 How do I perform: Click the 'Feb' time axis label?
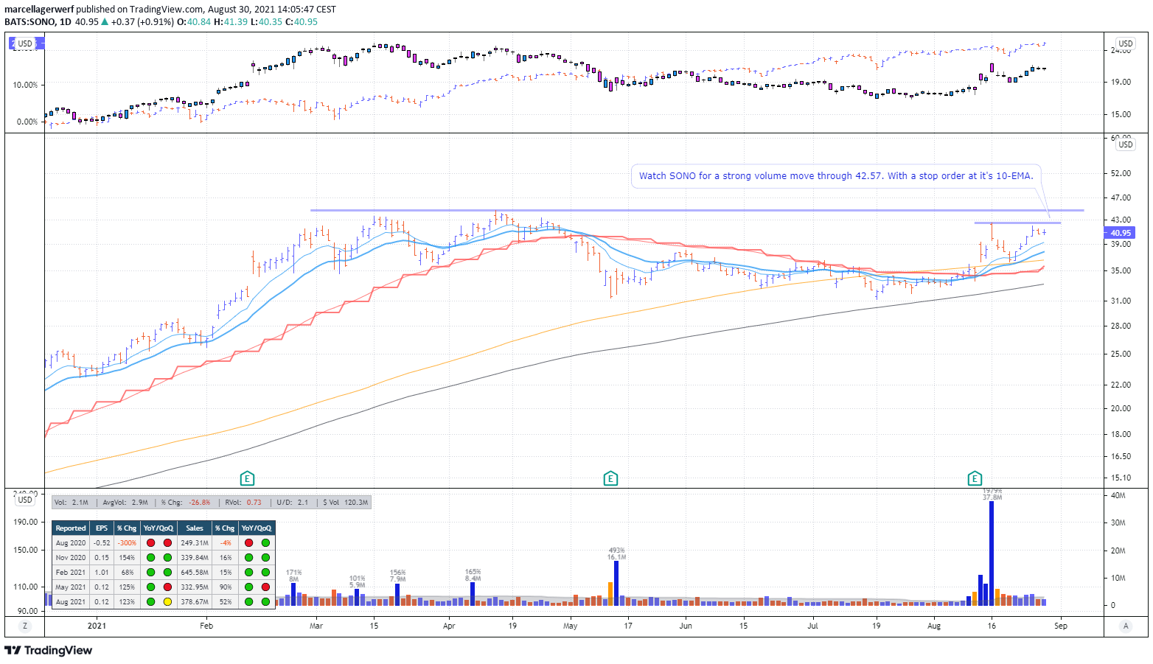(x=206, y=626)
